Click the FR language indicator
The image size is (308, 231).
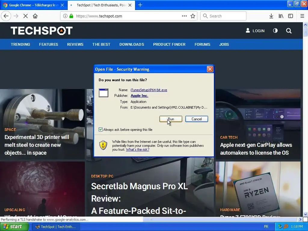point(266,227)
